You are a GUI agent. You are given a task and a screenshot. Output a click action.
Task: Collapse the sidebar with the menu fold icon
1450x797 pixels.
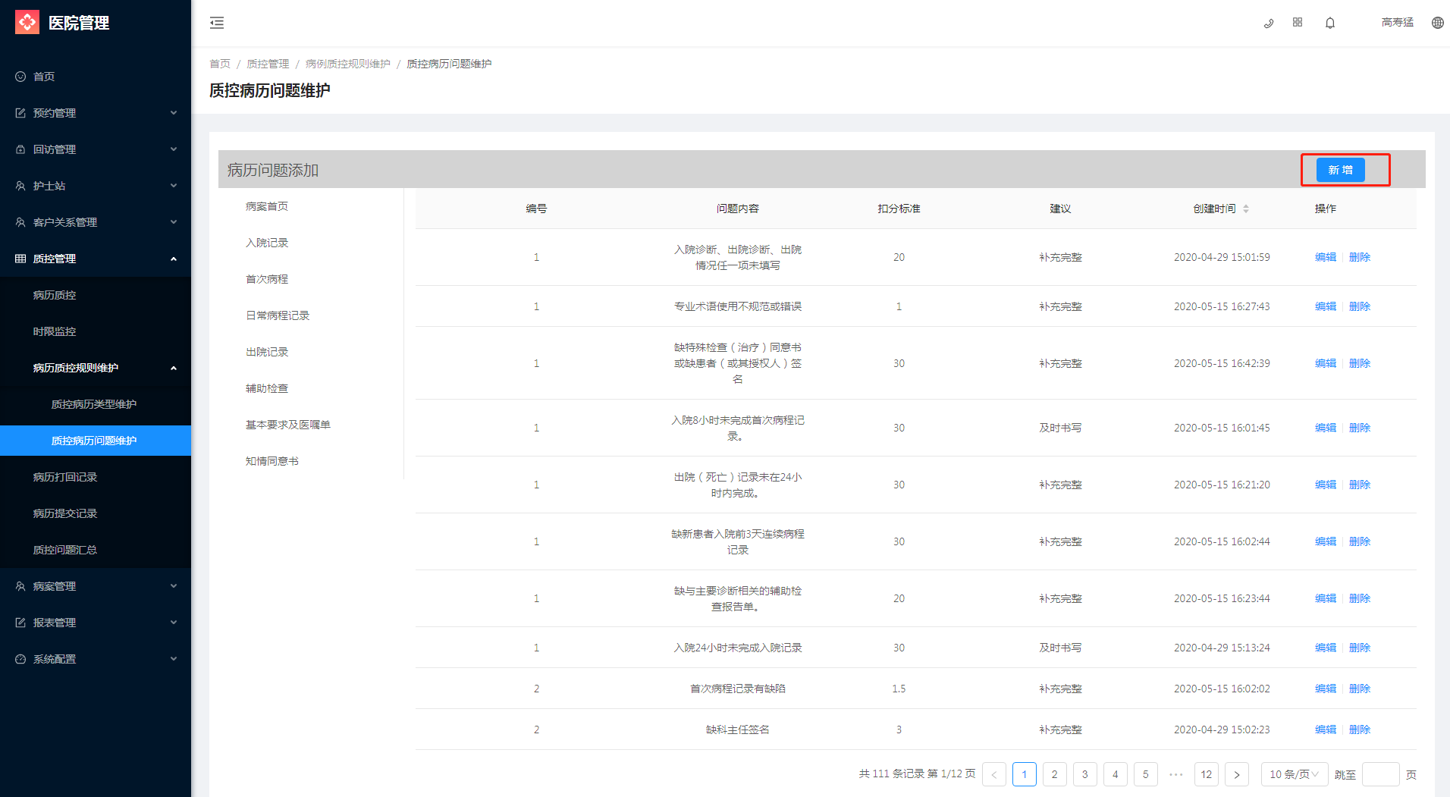coord(217,23)
